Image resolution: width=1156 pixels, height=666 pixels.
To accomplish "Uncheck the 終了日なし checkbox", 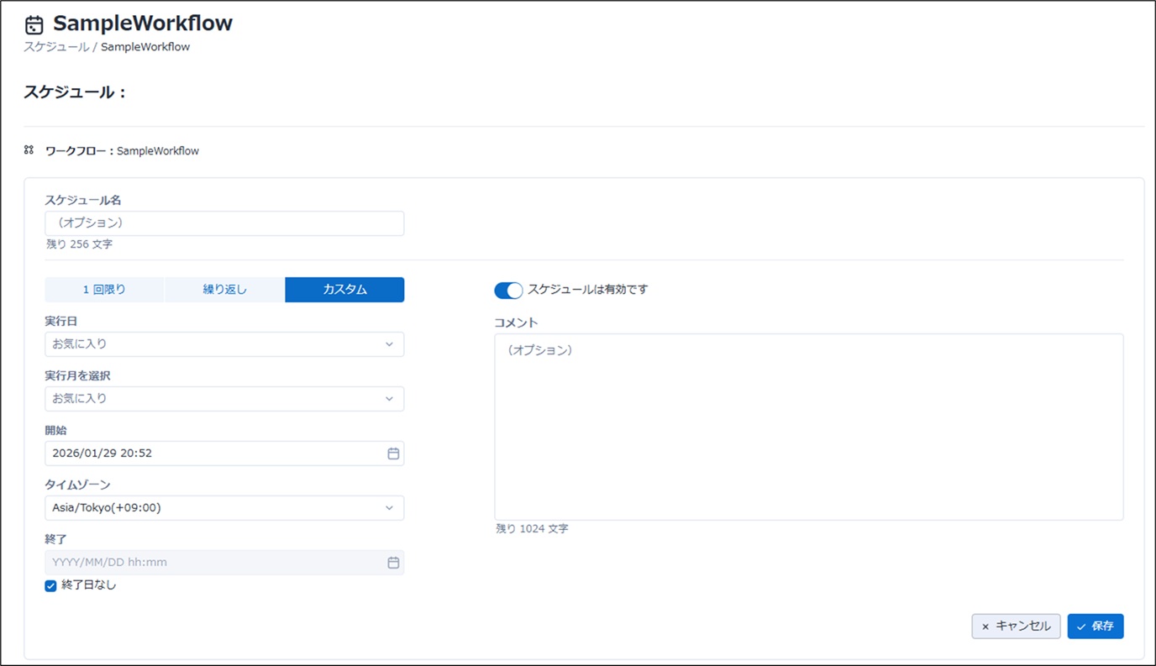I will 50,585.
